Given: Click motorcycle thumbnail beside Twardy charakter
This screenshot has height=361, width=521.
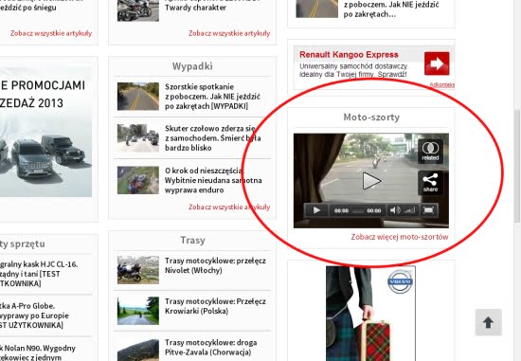Looking at the screenshot, I should coord(138,10).
